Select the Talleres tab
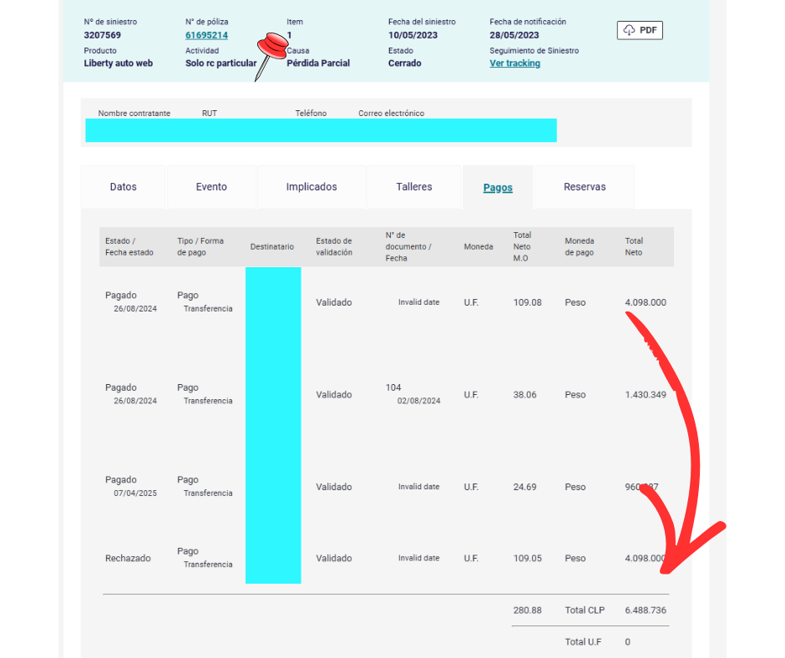This screenshot has height=658, width=785. (x=414, y=187)
